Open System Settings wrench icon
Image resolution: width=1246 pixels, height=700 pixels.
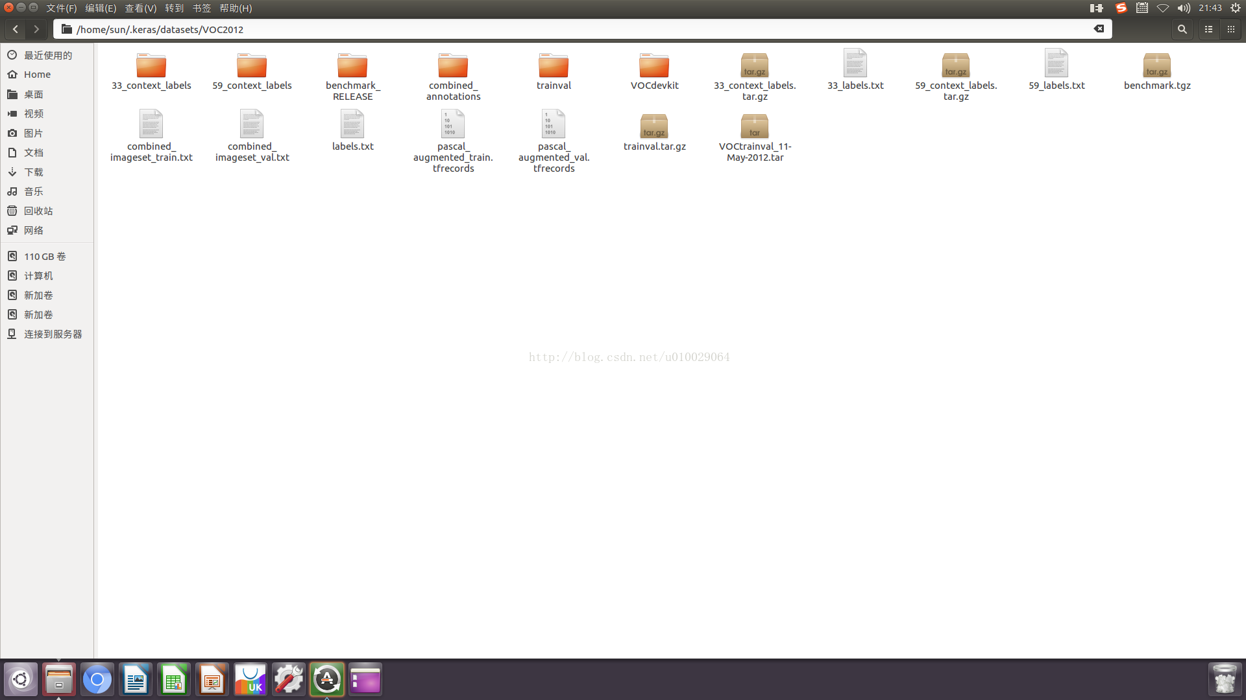pyautogui.click(x=289, y=679)
